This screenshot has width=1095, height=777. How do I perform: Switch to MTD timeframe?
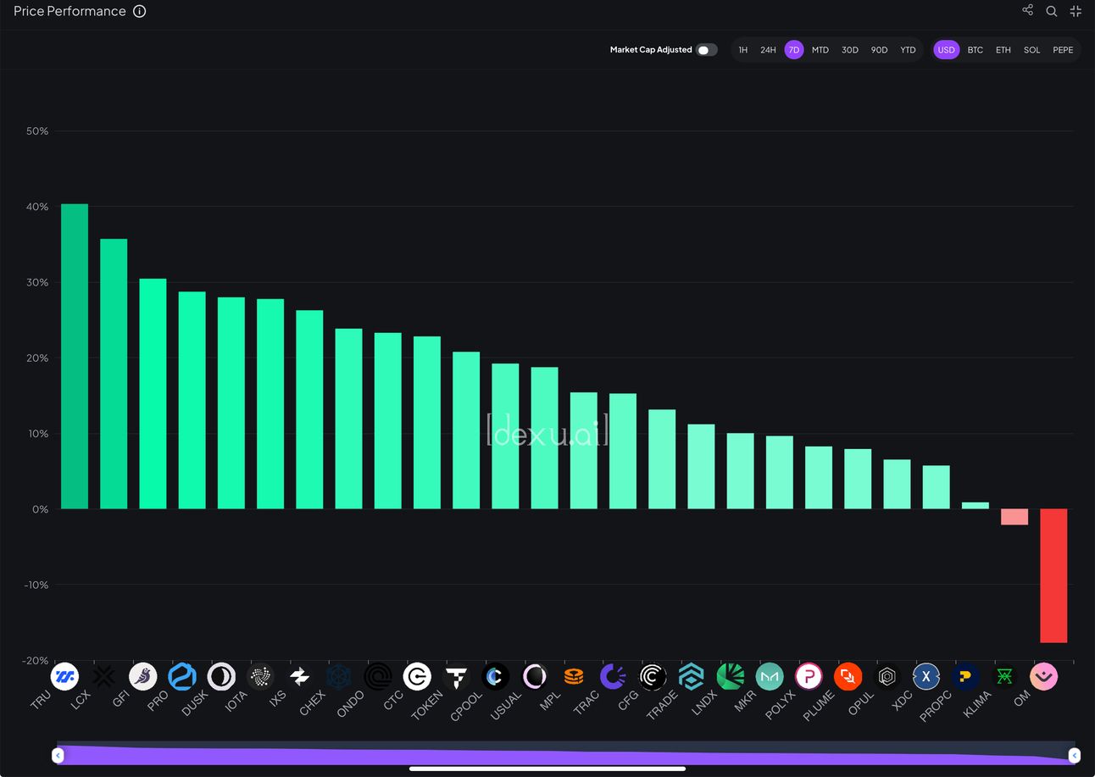(x=820, y=50)
